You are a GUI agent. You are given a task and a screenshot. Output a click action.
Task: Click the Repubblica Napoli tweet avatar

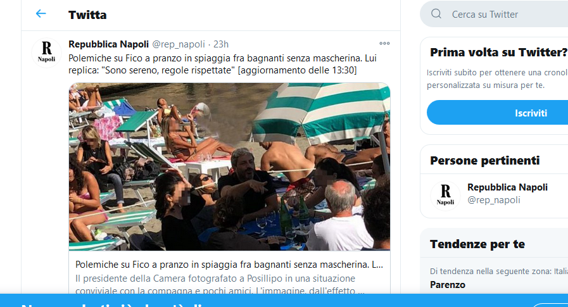coord(46,53)
